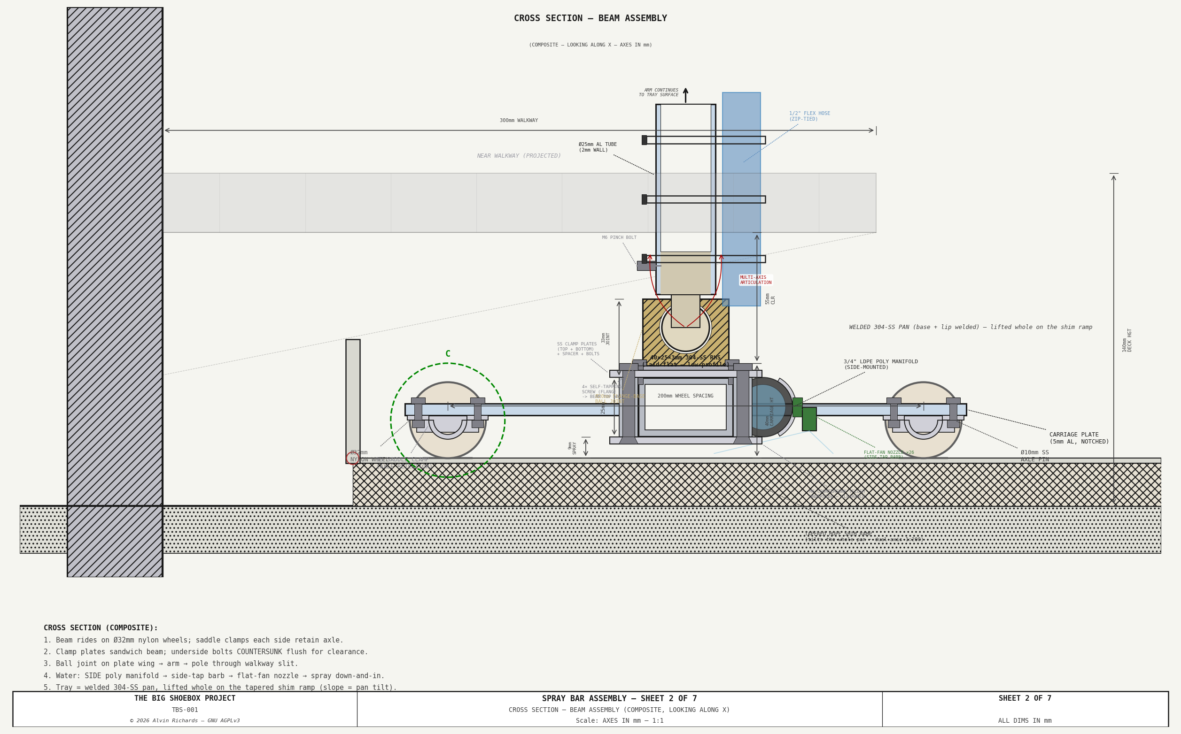Select the '300mm WALKWAY' dimension label
The image size is (1181, 734).
click(519, 121)
